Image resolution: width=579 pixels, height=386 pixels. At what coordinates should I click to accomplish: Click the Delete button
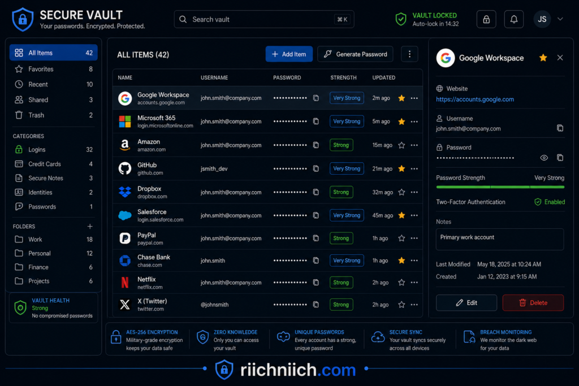click(533, 302)
